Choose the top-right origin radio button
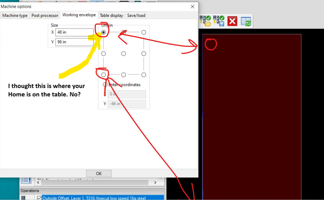 click(144, 32)
